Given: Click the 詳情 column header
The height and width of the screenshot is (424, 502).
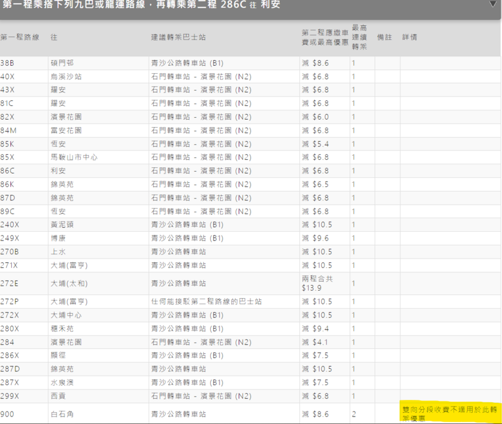Looking at the screenshot, I should coord(410,38).
